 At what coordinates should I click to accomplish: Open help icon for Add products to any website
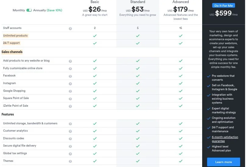(70, 61)
